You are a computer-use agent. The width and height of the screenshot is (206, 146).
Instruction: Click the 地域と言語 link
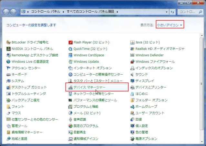[19, 139]
